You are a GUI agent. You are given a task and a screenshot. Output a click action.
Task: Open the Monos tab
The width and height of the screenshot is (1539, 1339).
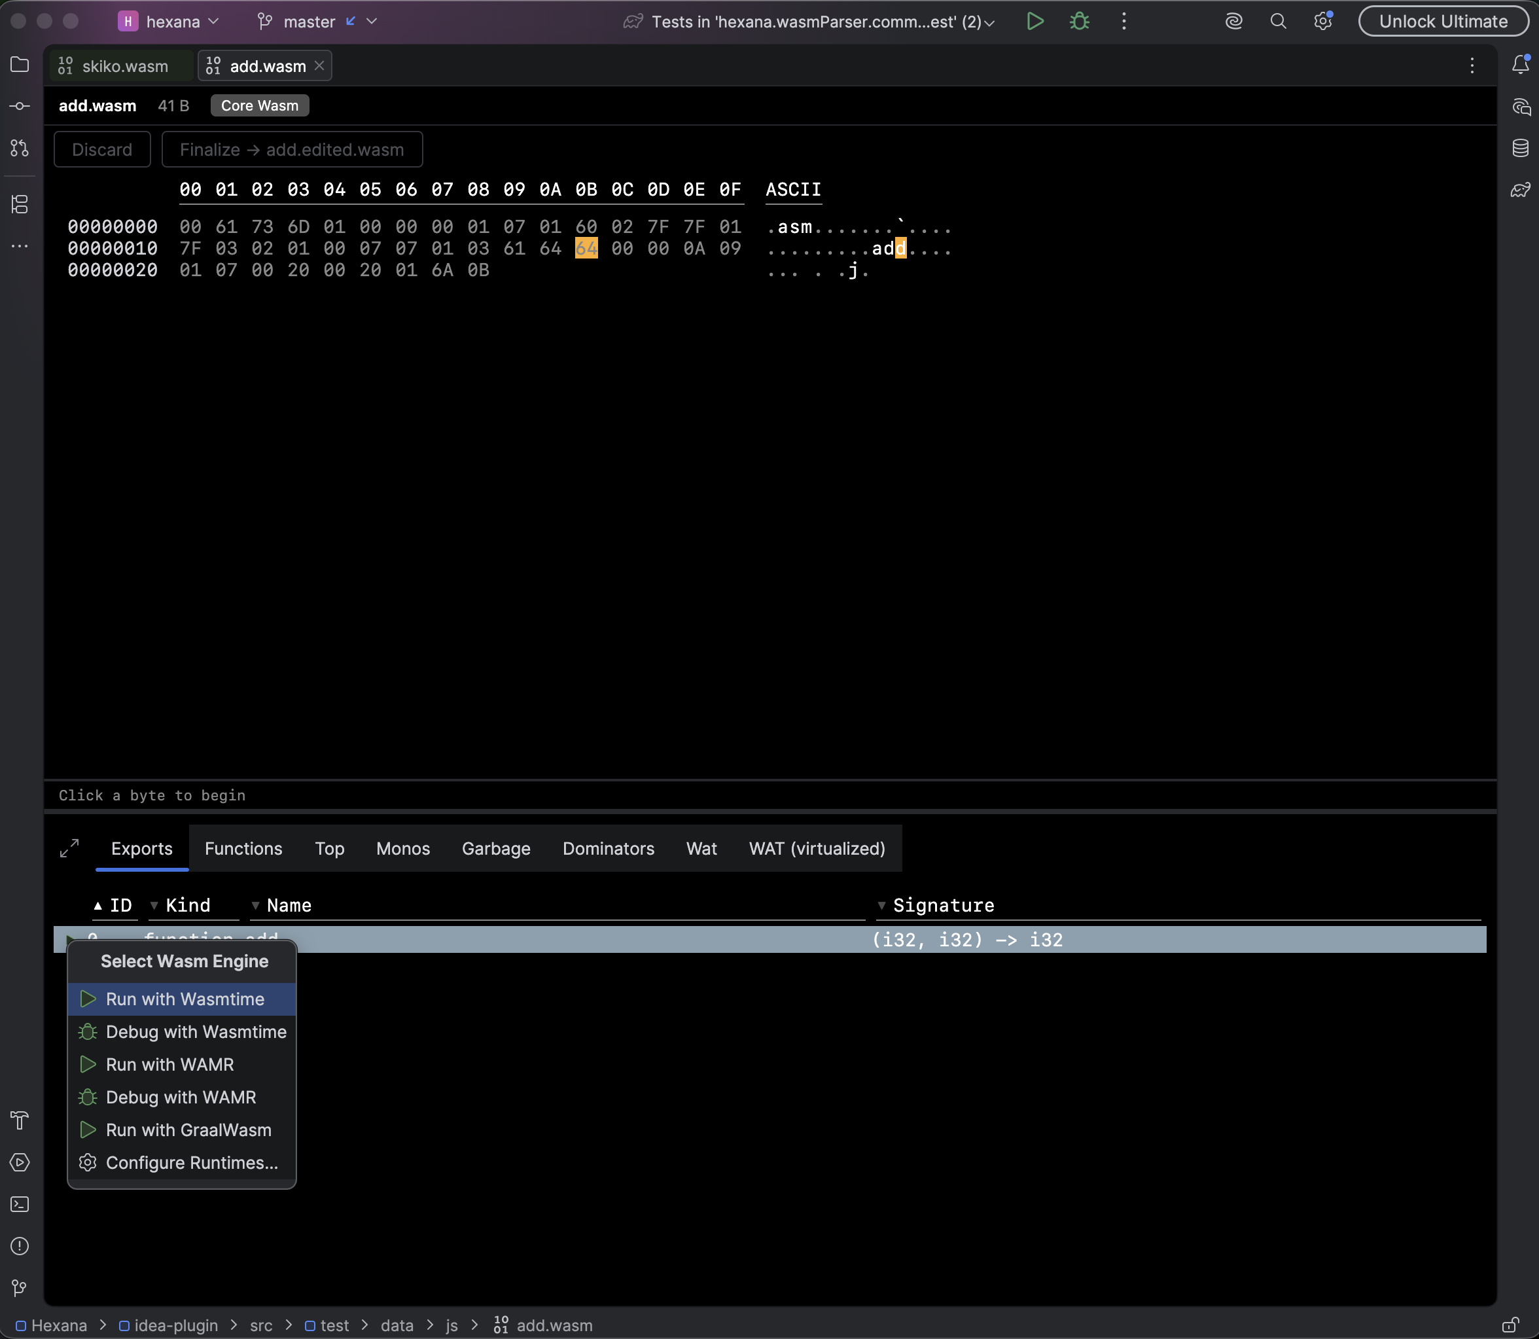[402, 848]
